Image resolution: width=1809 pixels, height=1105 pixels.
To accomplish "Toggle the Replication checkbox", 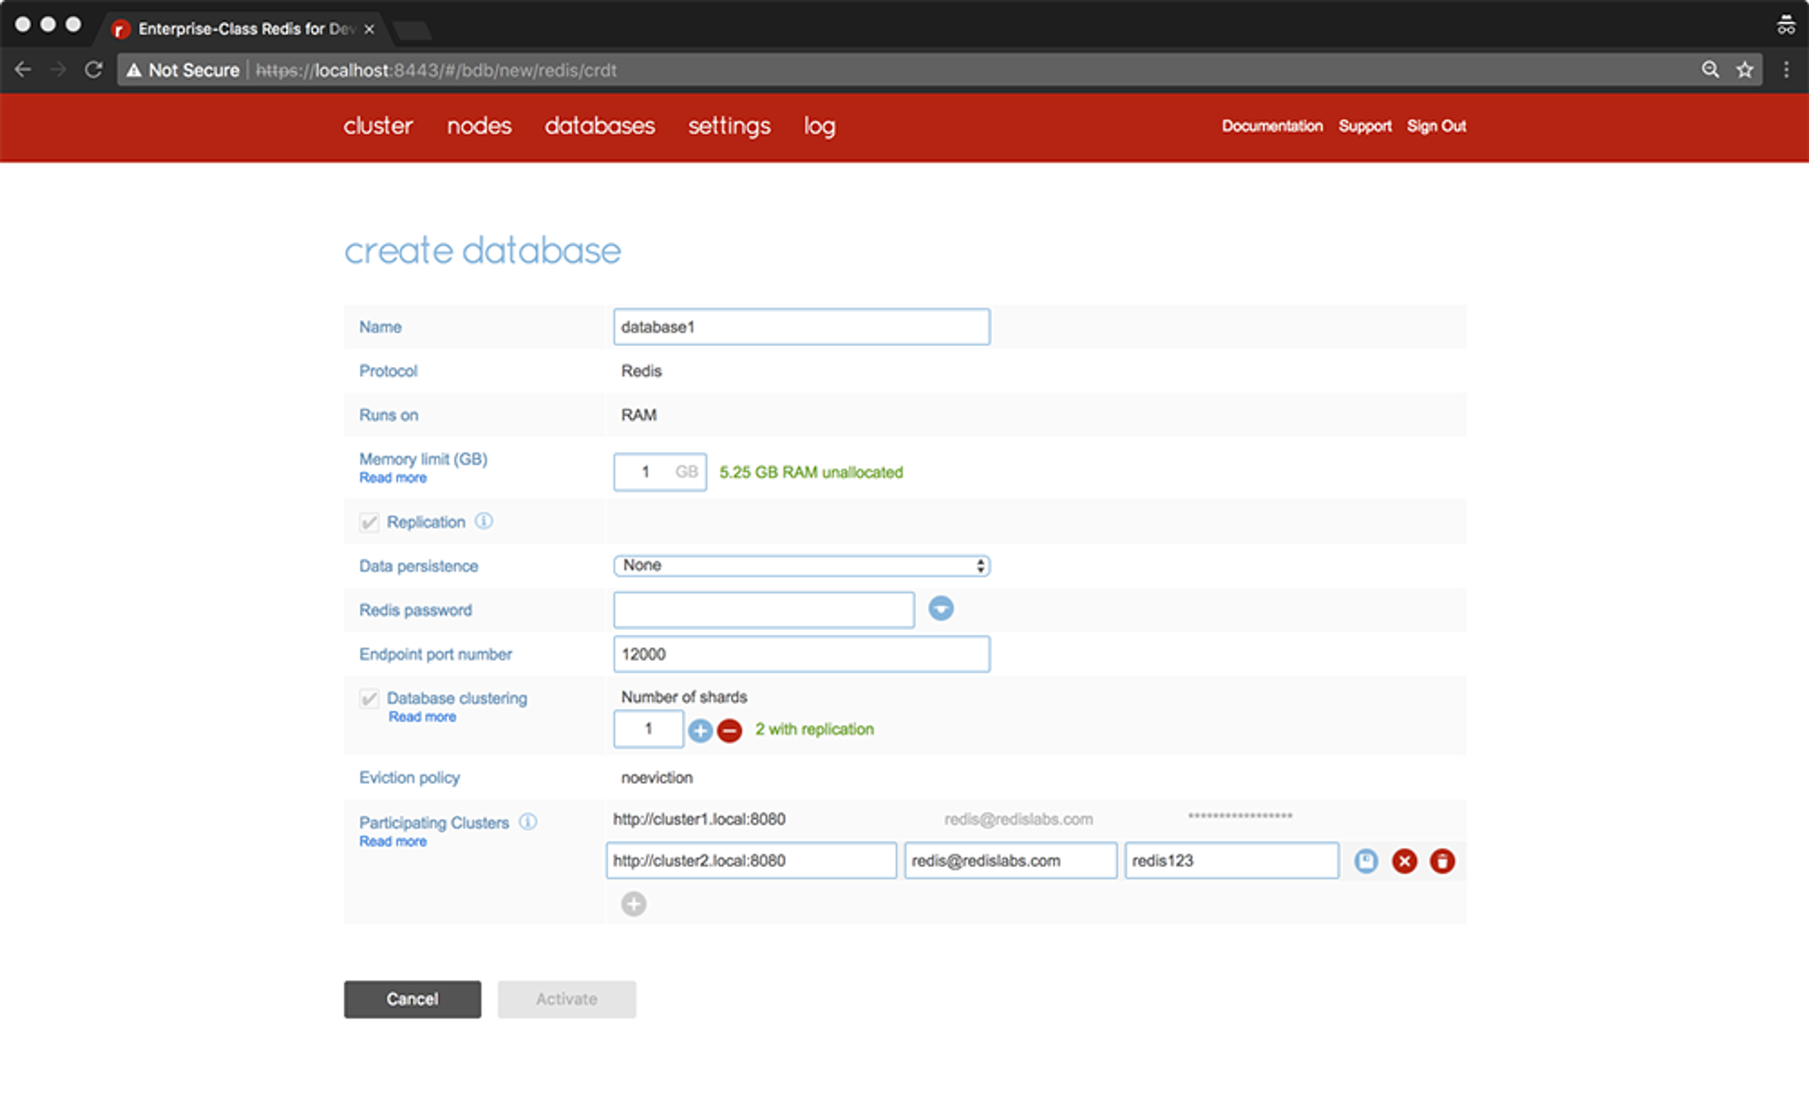I will pyautogui.click(x=368, y=522).
